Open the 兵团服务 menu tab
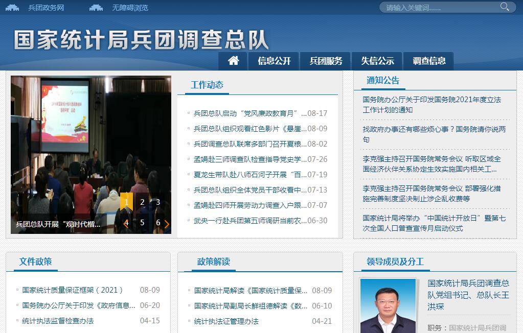 [x=326, y=61]
